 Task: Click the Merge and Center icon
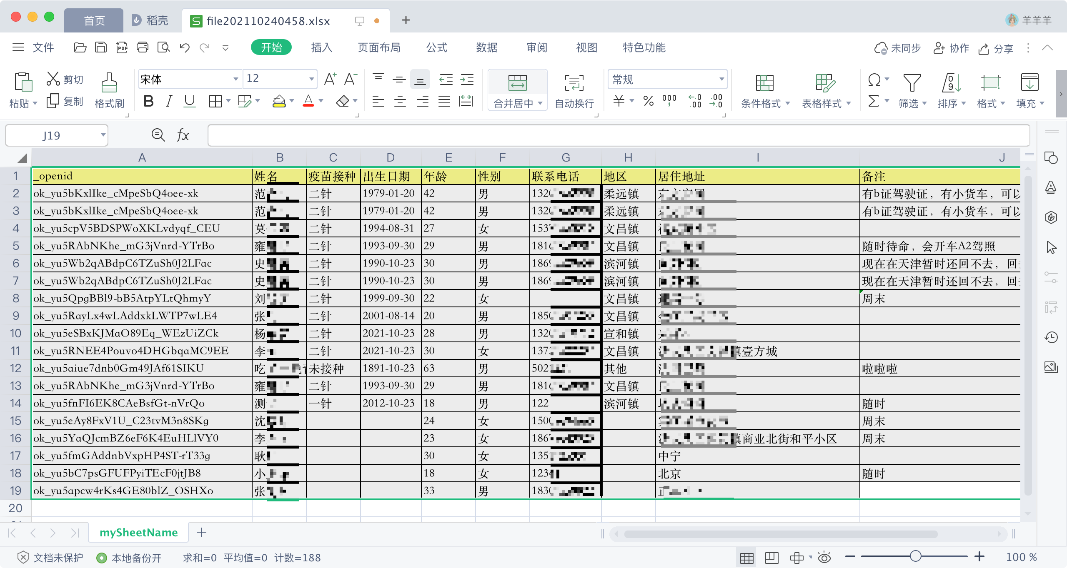click(x=517, y=82)
